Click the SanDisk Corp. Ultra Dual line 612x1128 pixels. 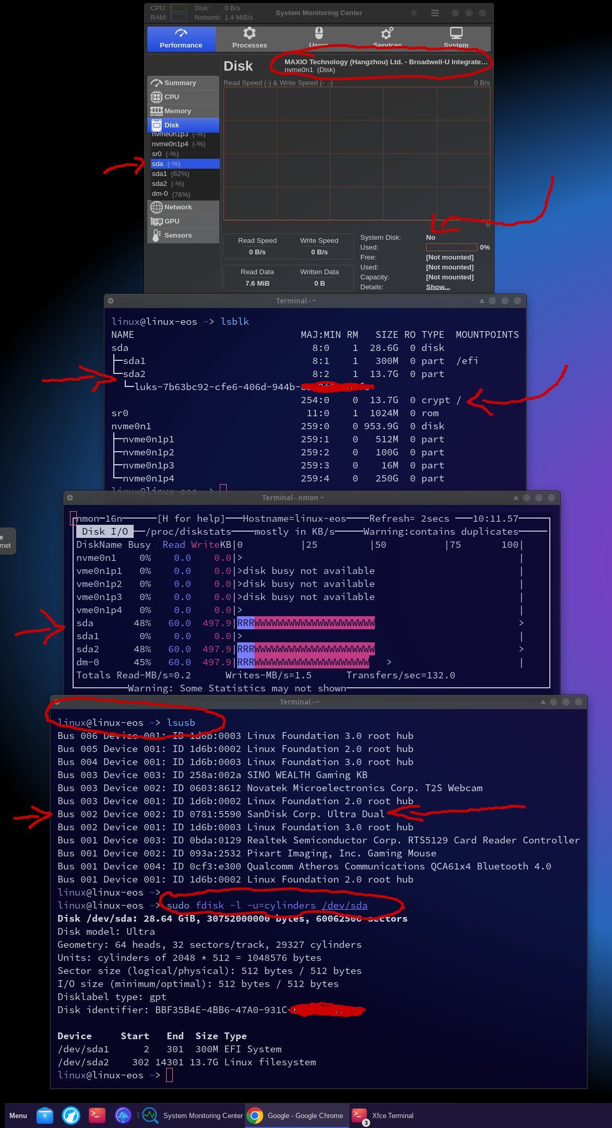click(x=221, y=814)
